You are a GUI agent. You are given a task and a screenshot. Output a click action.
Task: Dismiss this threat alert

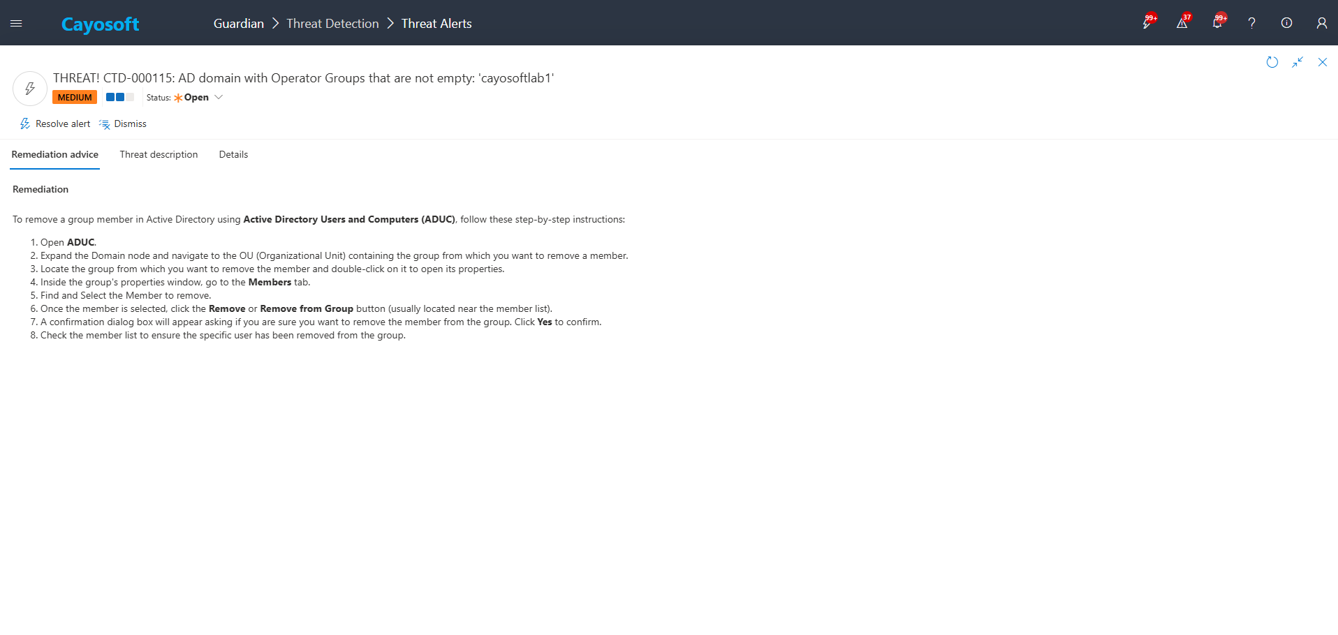pyautogui.click(x=123, y=124)
